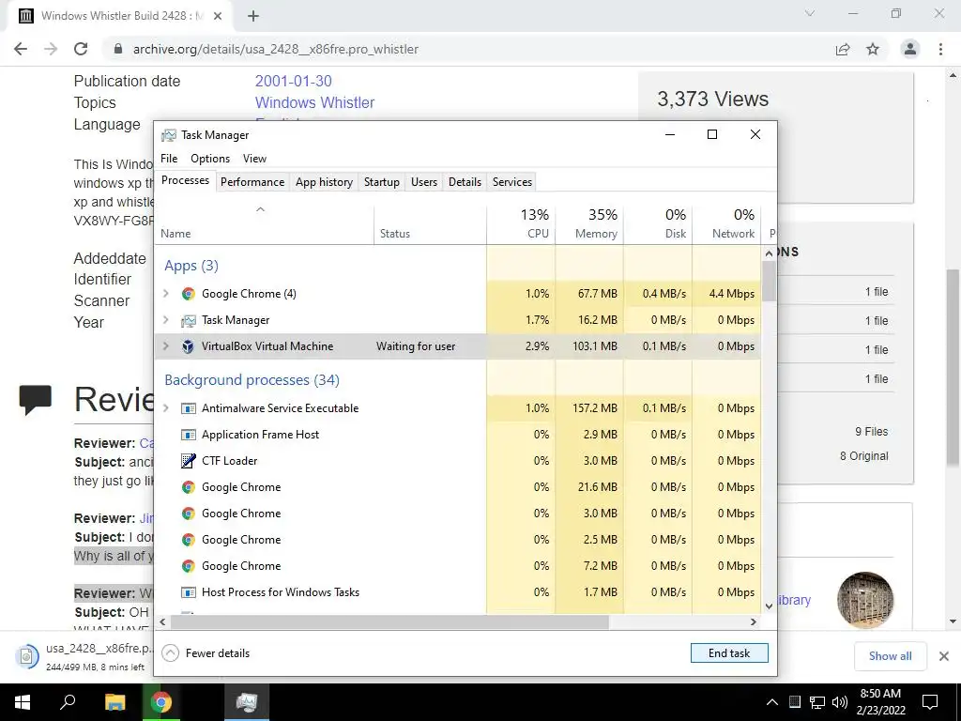Click the Status column header
The height and width of the screenshot is (721, 961).
[x=430, y=225]
